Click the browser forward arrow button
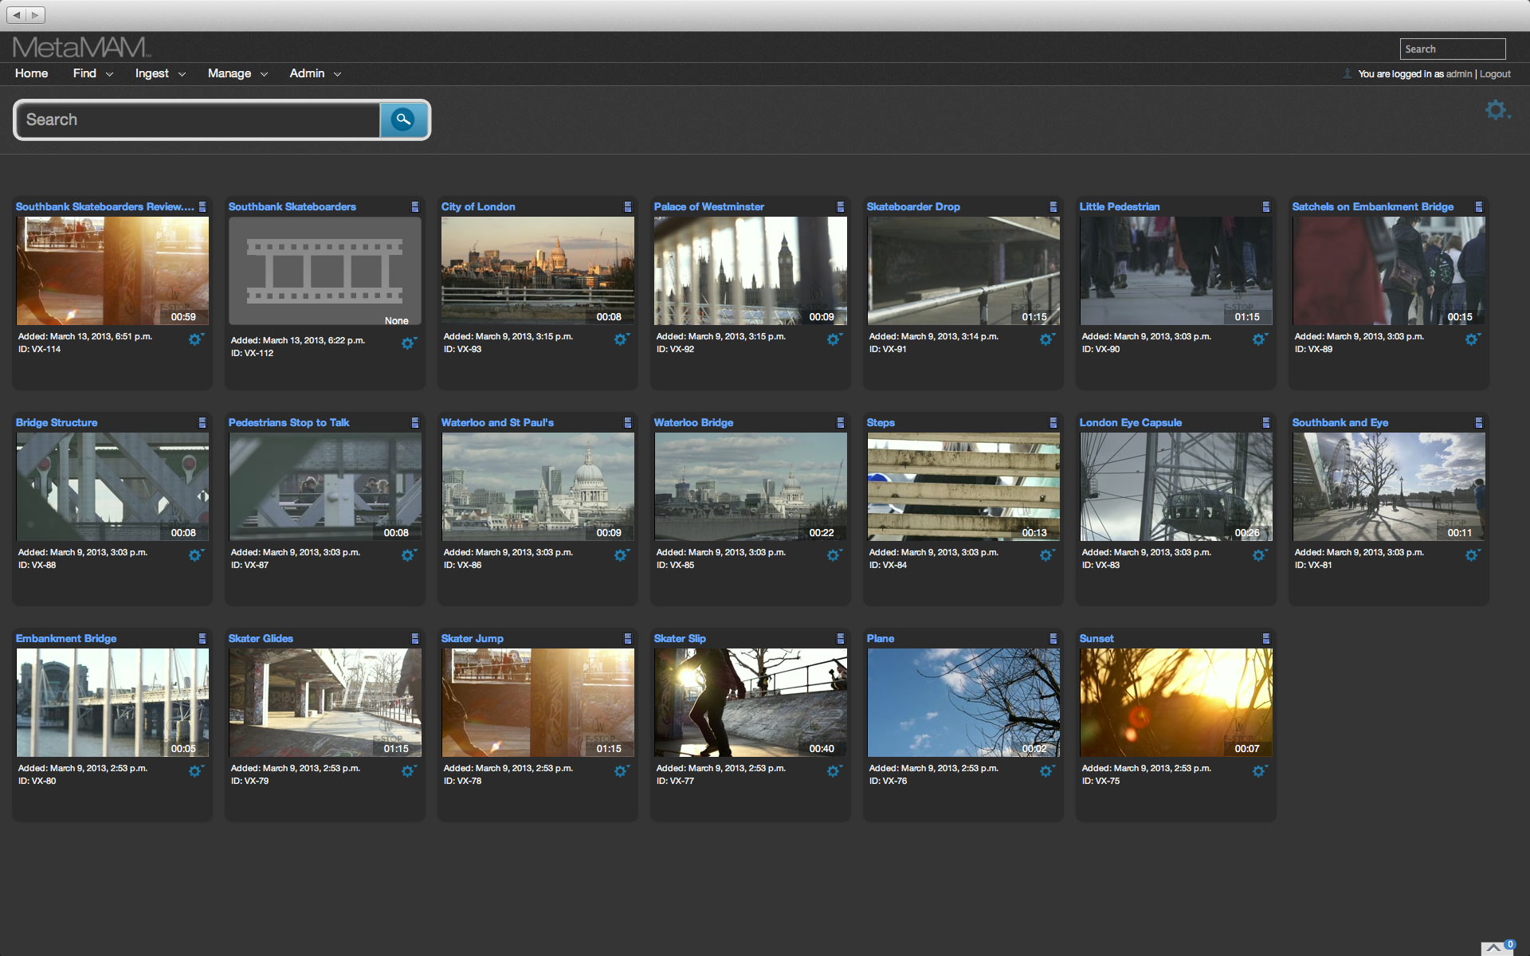This screenshot has height=956, width=1530. coord(36,15)
